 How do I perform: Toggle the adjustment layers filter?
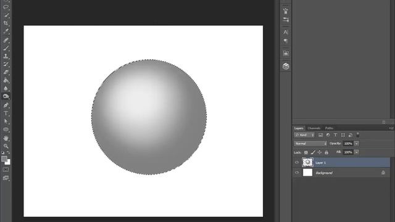[x=328, y=135]
